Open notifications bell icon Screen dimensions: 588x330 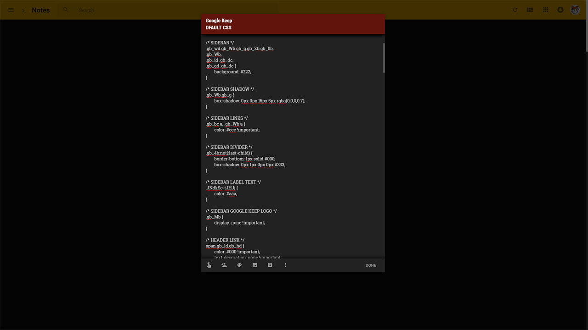(x=560, y=10)
